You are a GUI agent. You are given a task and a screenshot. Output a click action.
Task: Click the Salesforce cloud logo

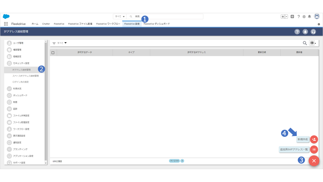[x=6, y=16]
